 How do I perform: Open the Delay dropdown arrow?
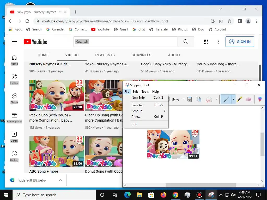click(x=184, y=99)
